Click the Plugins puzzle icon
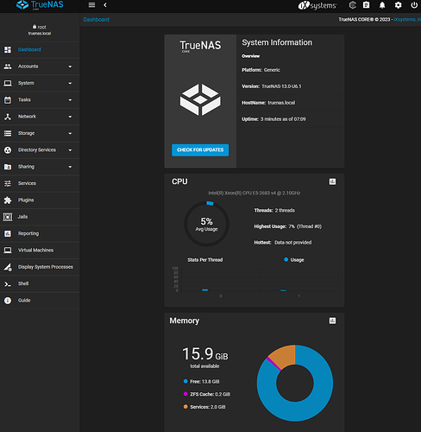 coord(8,200)
